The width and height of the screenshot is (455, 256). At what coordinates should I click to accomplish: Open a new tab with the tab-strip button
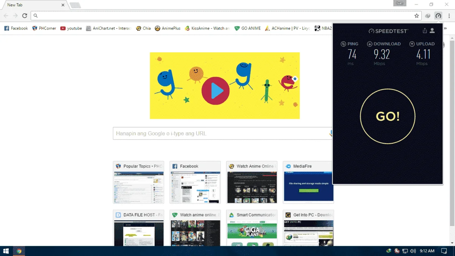pos(75,5)
